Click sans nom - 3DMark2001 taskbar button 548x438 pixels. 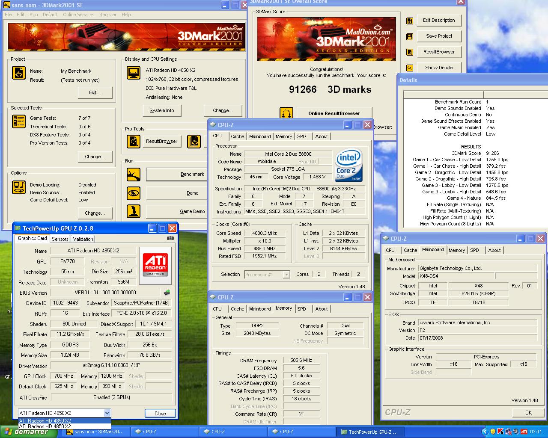pyautogui.click(x=96, y=432)
